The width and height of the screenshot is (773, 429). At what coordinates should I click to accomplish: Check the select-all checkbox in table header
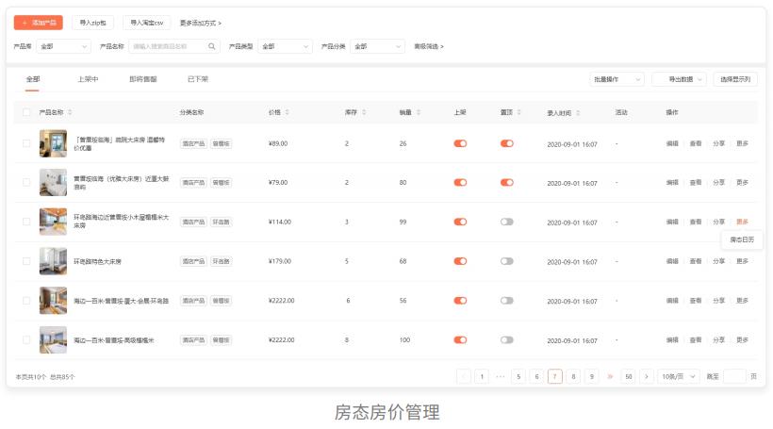point(26,112)
